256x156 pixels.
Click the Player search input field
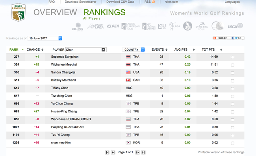pyautogui.click(x=83, y=50)
